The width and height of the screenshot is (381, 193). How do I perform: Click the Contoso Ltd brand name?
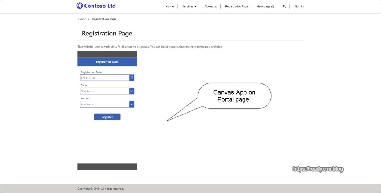(x=100, y=6)
